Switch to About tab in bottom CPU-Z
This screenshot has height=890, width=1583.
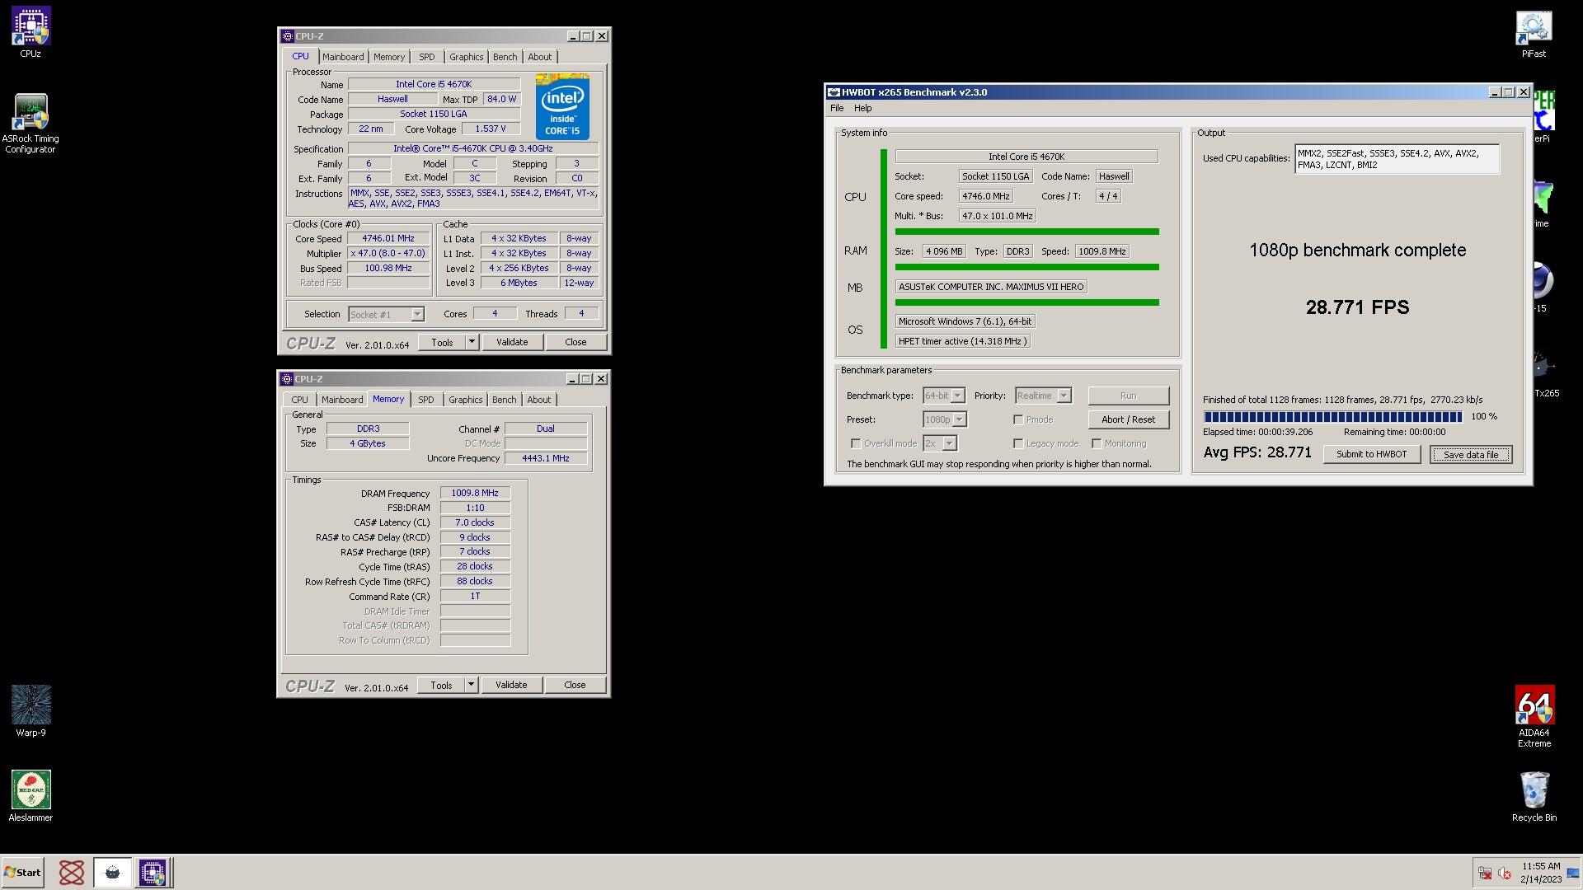pos(539,400)
